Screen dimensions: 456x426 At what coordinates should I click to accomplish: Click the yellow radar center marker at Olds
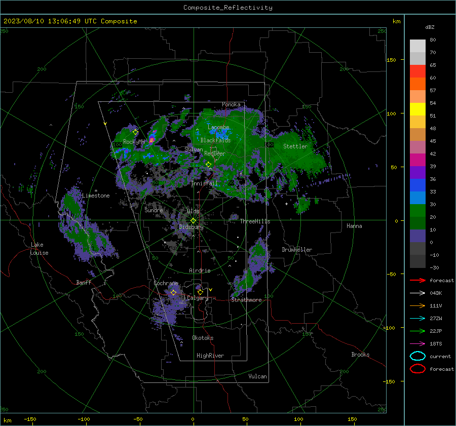[193, 221]
